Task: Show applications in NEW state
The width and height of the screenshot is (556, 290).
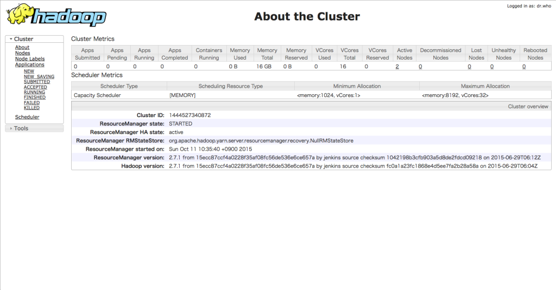Action: [29, 71]
